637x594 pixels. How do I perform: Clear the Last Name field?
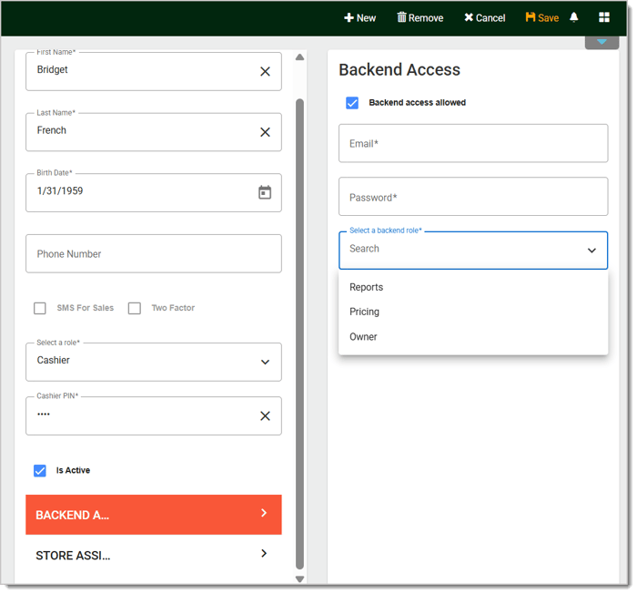(265, 132)
